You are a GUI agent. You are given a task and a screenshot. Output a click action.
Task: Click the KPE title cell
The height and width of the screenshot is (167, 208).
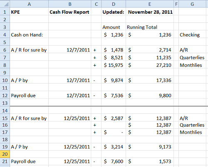pos(29,12)
